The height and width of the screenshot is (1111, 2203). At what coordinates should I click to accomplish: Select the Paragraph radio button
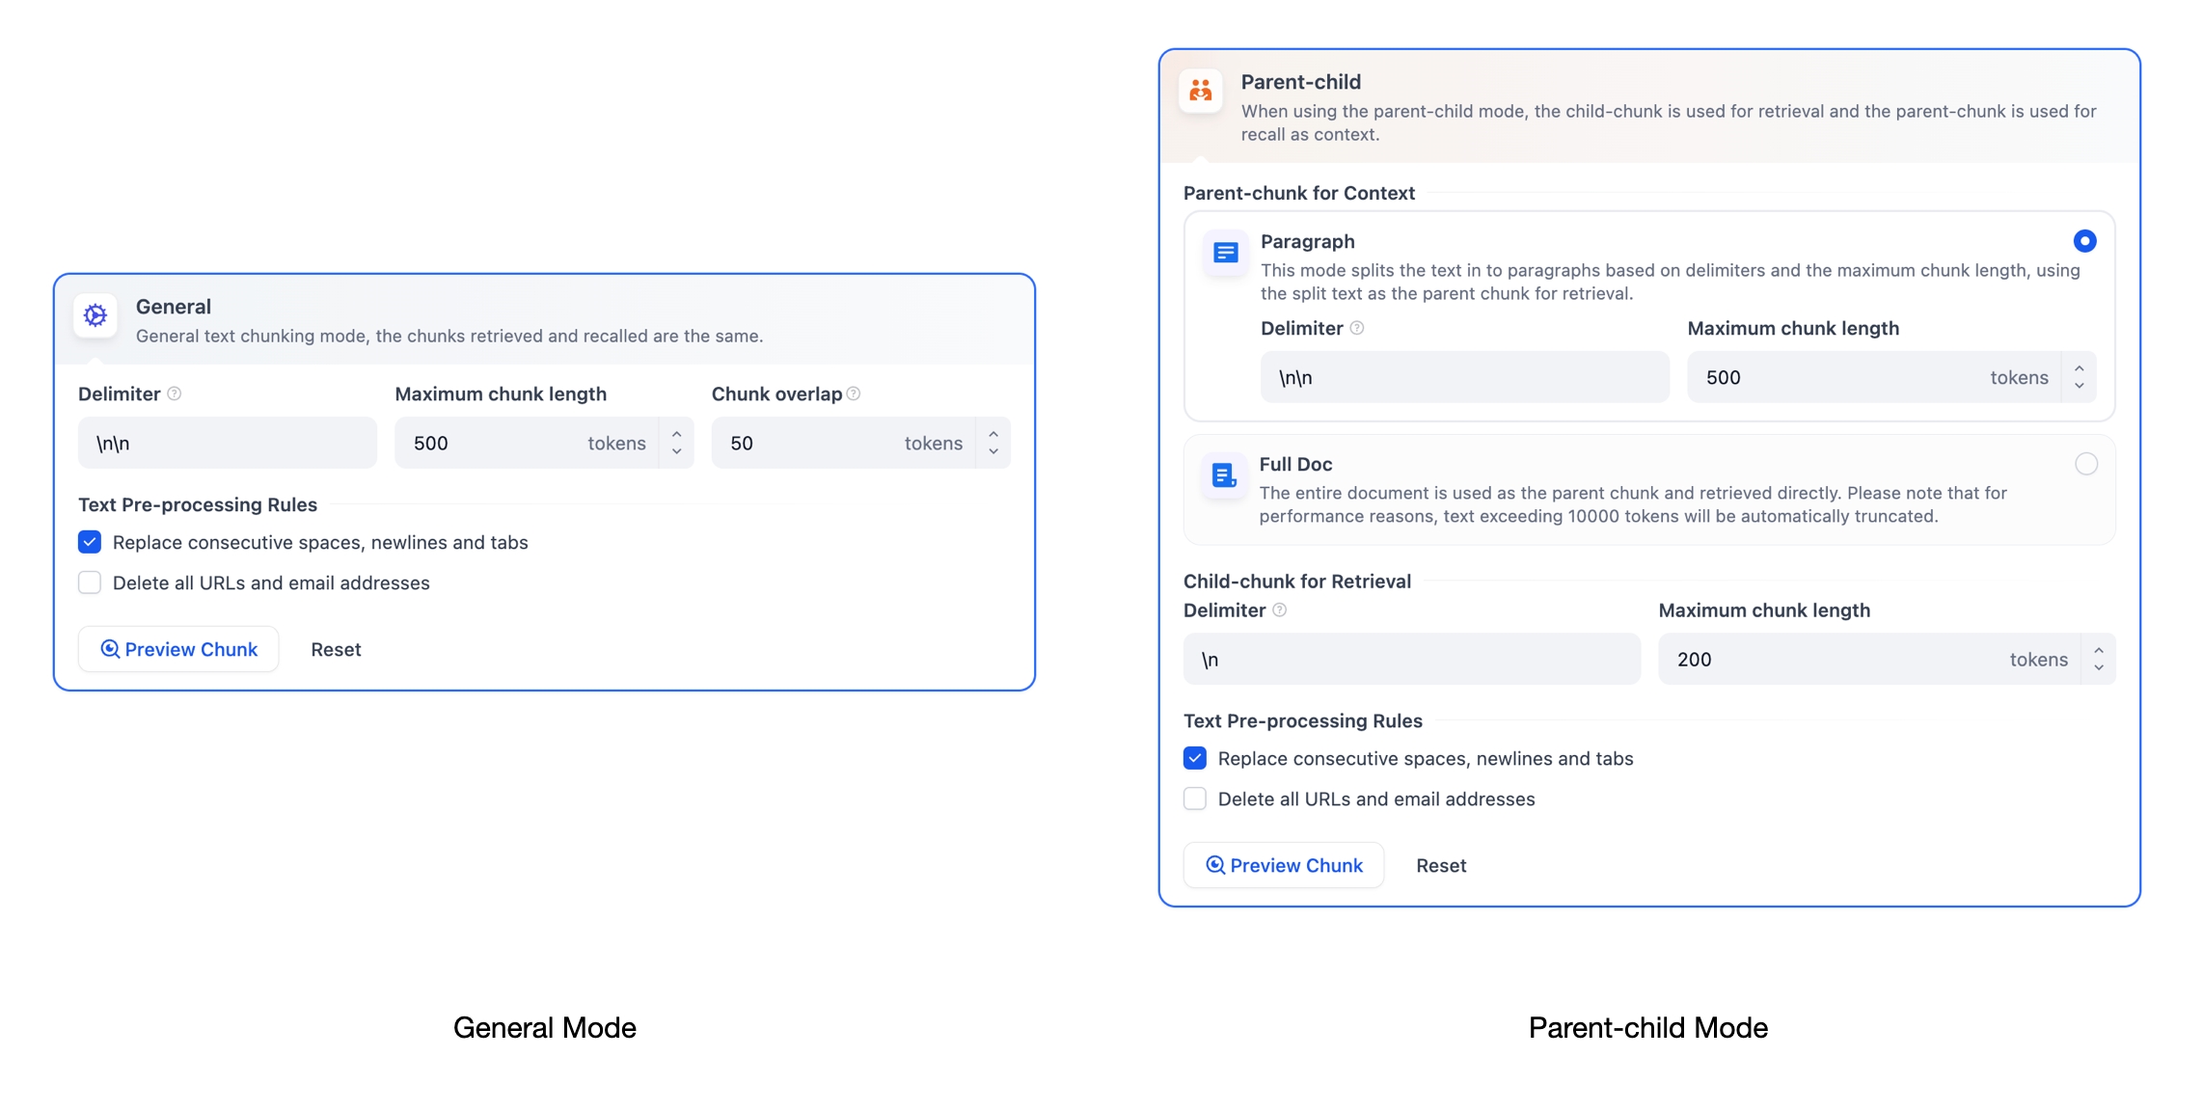(x=2084, y=241)
